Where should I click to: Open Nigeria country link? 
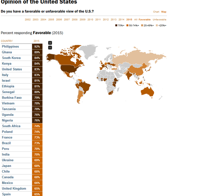click(x=7, y=120)
